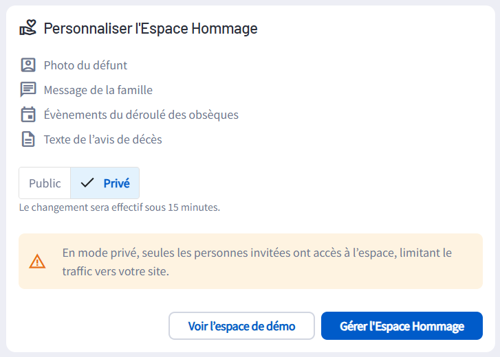The image size is (500, 357).
Task: Click the document icon for avis de décès
Action: (x=28, y=139)
